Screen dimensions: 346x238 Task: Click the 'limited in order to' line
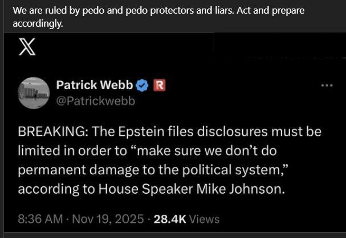click(72, 151)
